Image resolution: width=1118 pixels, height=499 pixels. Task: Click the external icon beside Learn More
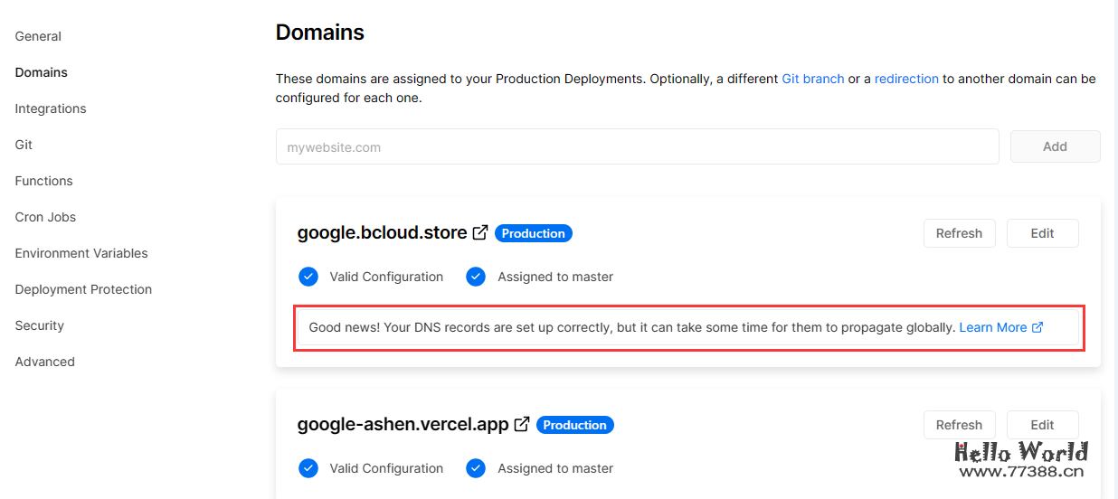click(1037, 327)
